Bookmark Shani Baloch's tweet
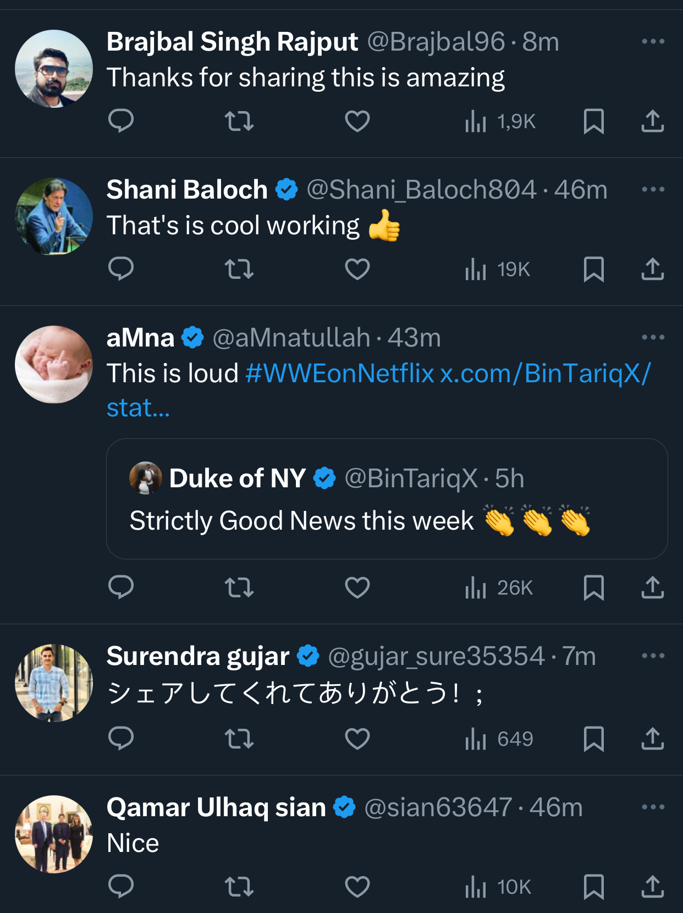Viewport: 683px width, 913px height. point(593,269)
